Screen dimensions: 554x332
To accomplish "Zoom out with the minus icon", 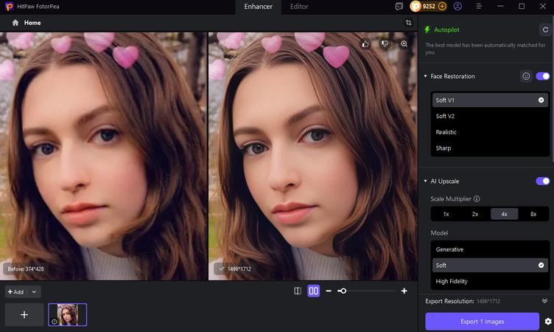I will pos(329,291).
